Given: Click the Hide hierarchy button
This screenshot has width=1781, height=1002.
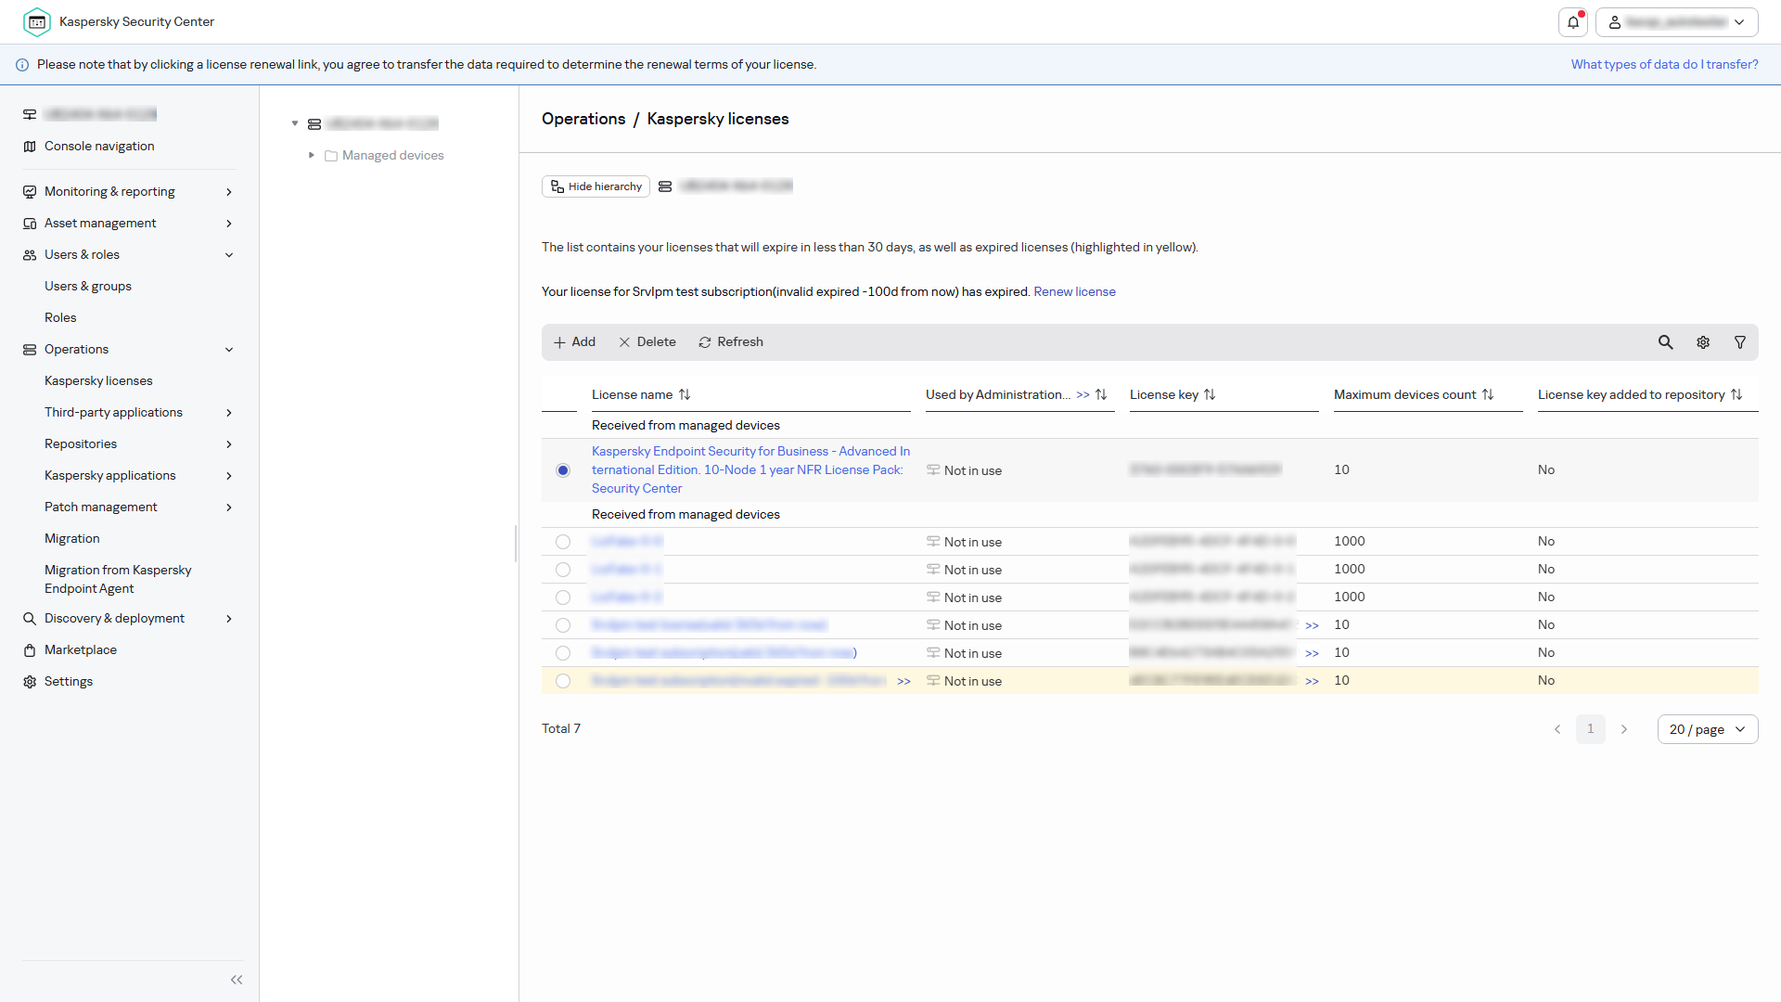Looking at the screenshot, I should [x=596, y=186].
